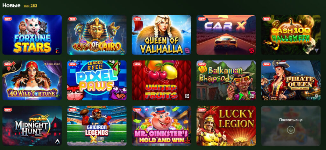Open the United Fruits slot
The height and width of the screenshot is (150, 326).
coord(161,80)
